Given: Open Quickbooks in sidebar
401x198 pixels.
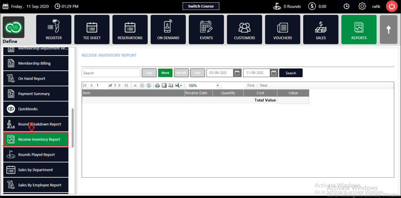Looking at the screenshot, I should pos(36,109).
